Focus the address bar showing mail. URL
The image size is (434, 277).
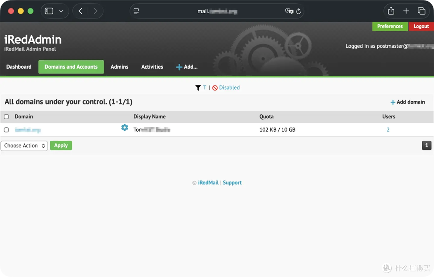pos(217,11)
